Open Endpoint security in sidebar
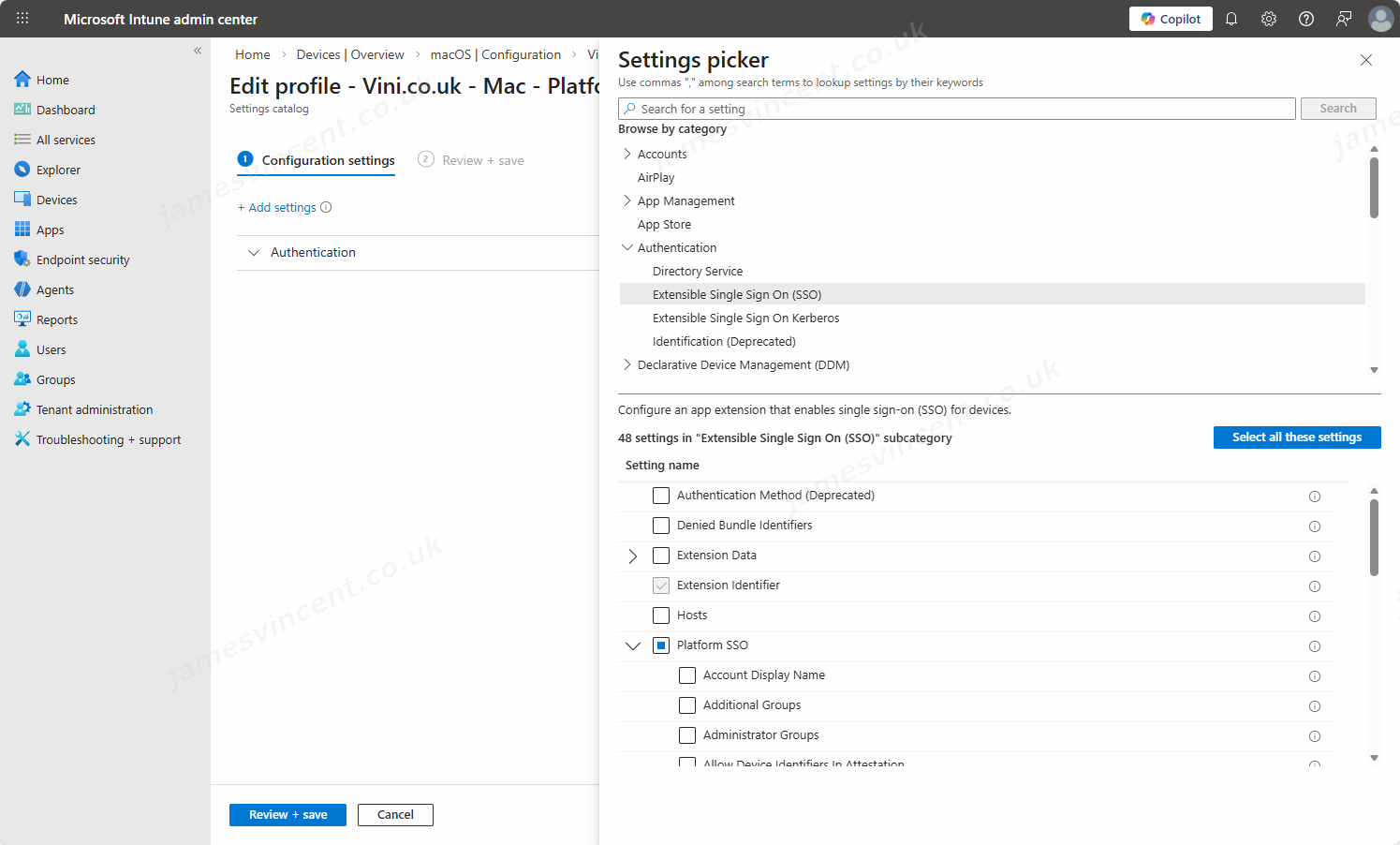This screenshot has width=1400, height=845. point(82,259)
